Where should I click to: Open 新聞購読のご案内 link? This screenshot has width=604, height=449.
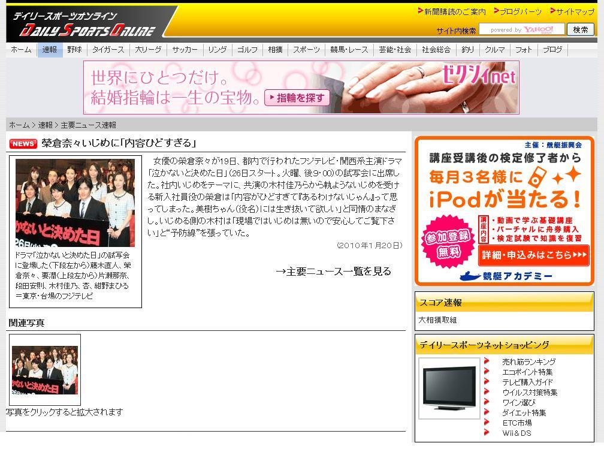point(455,12)
